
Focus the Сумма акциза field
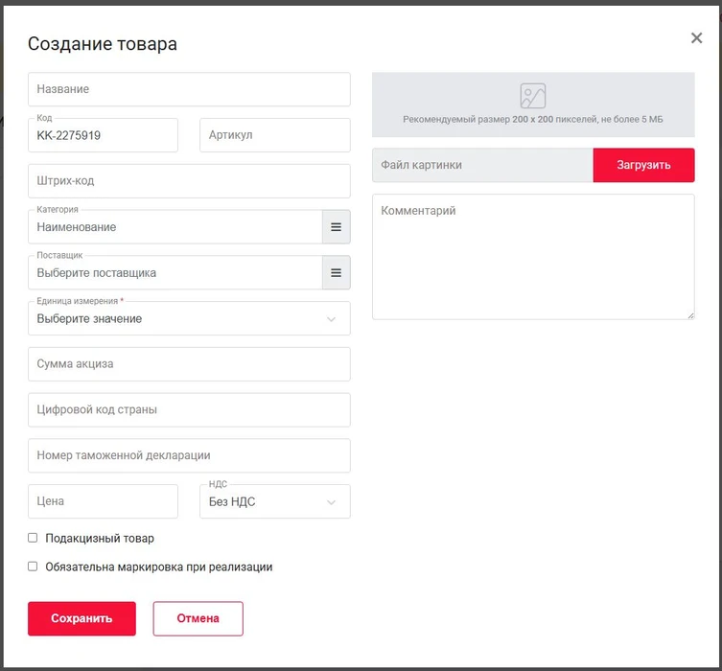[189, 364]
